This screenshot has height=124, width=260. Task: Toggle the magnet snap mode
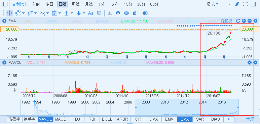[118, 13]
